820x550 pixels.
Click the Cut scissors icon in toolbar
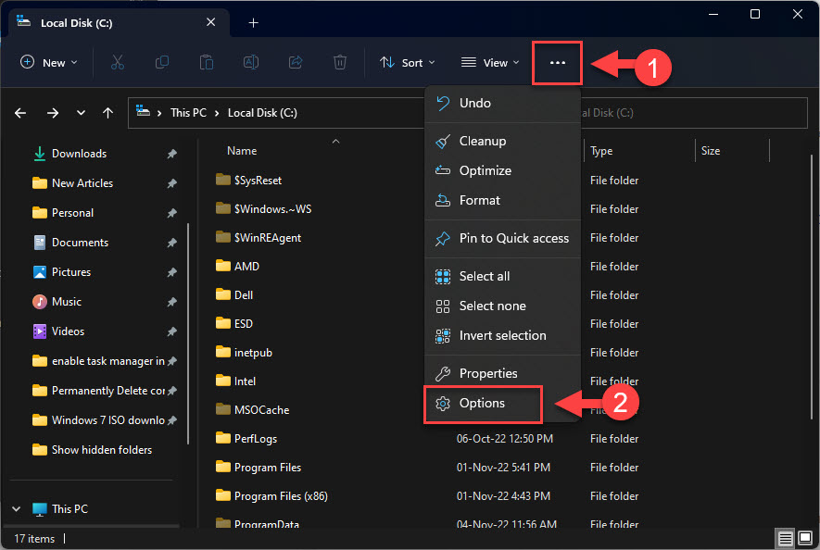(x=118, y=62)
